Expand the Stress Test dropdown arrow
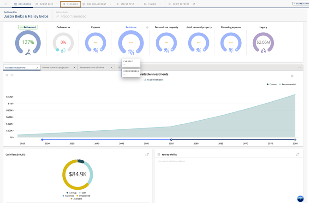This screenshot has width=309, height=203. coord(138,4)
